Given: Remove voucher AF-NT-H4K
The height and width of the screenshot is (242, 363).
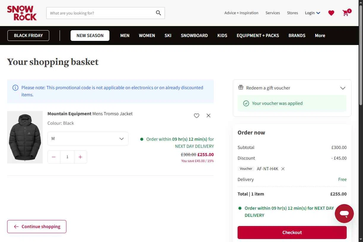Looking at the screenshot, I should pyautogui.click(x=283, y=169).
